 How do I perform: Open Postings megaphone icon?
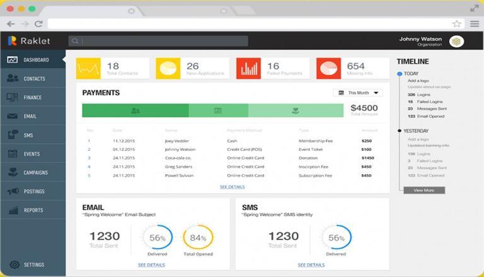click(13, 191)
